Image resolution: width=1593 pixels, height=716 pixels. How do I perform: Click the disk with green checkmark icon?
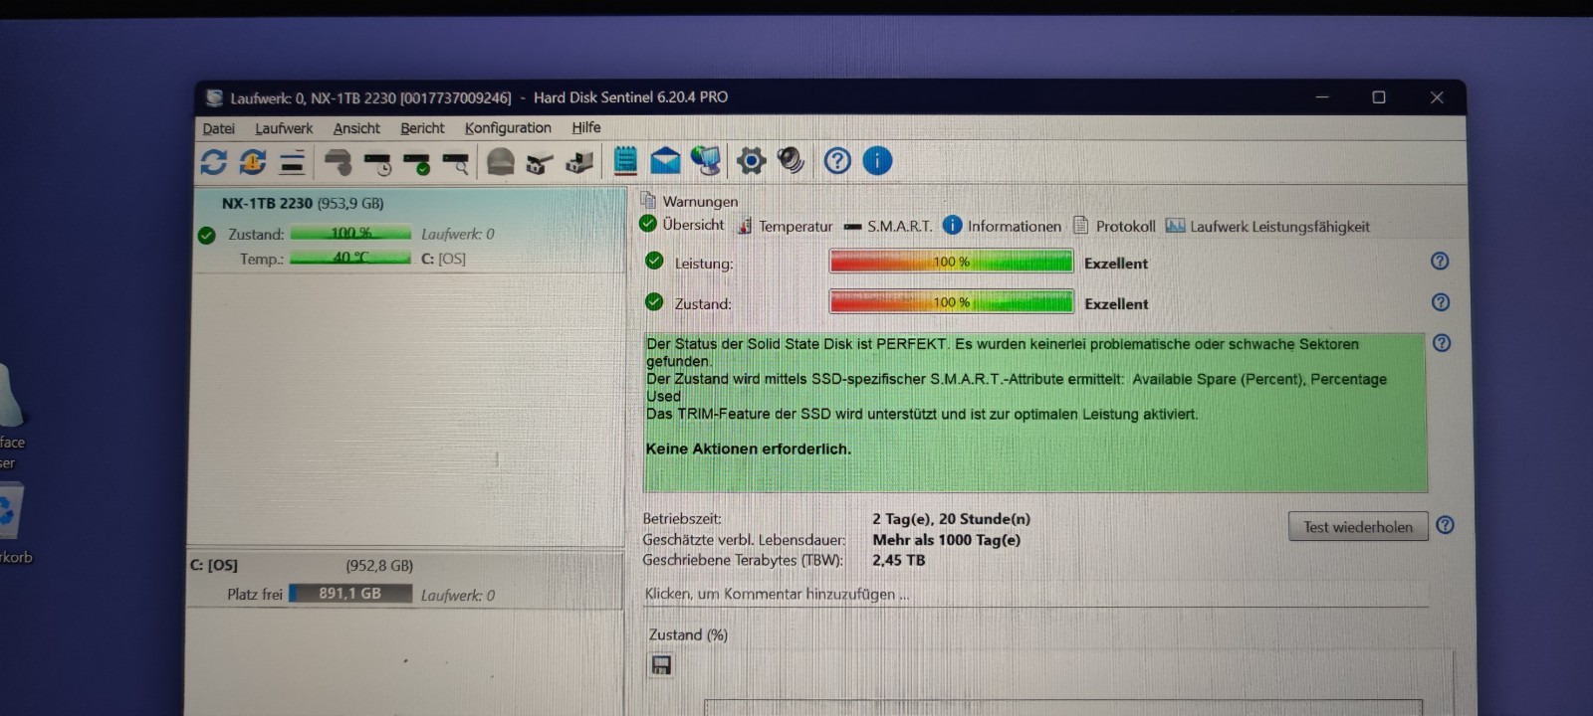click(x=417, y=162)
